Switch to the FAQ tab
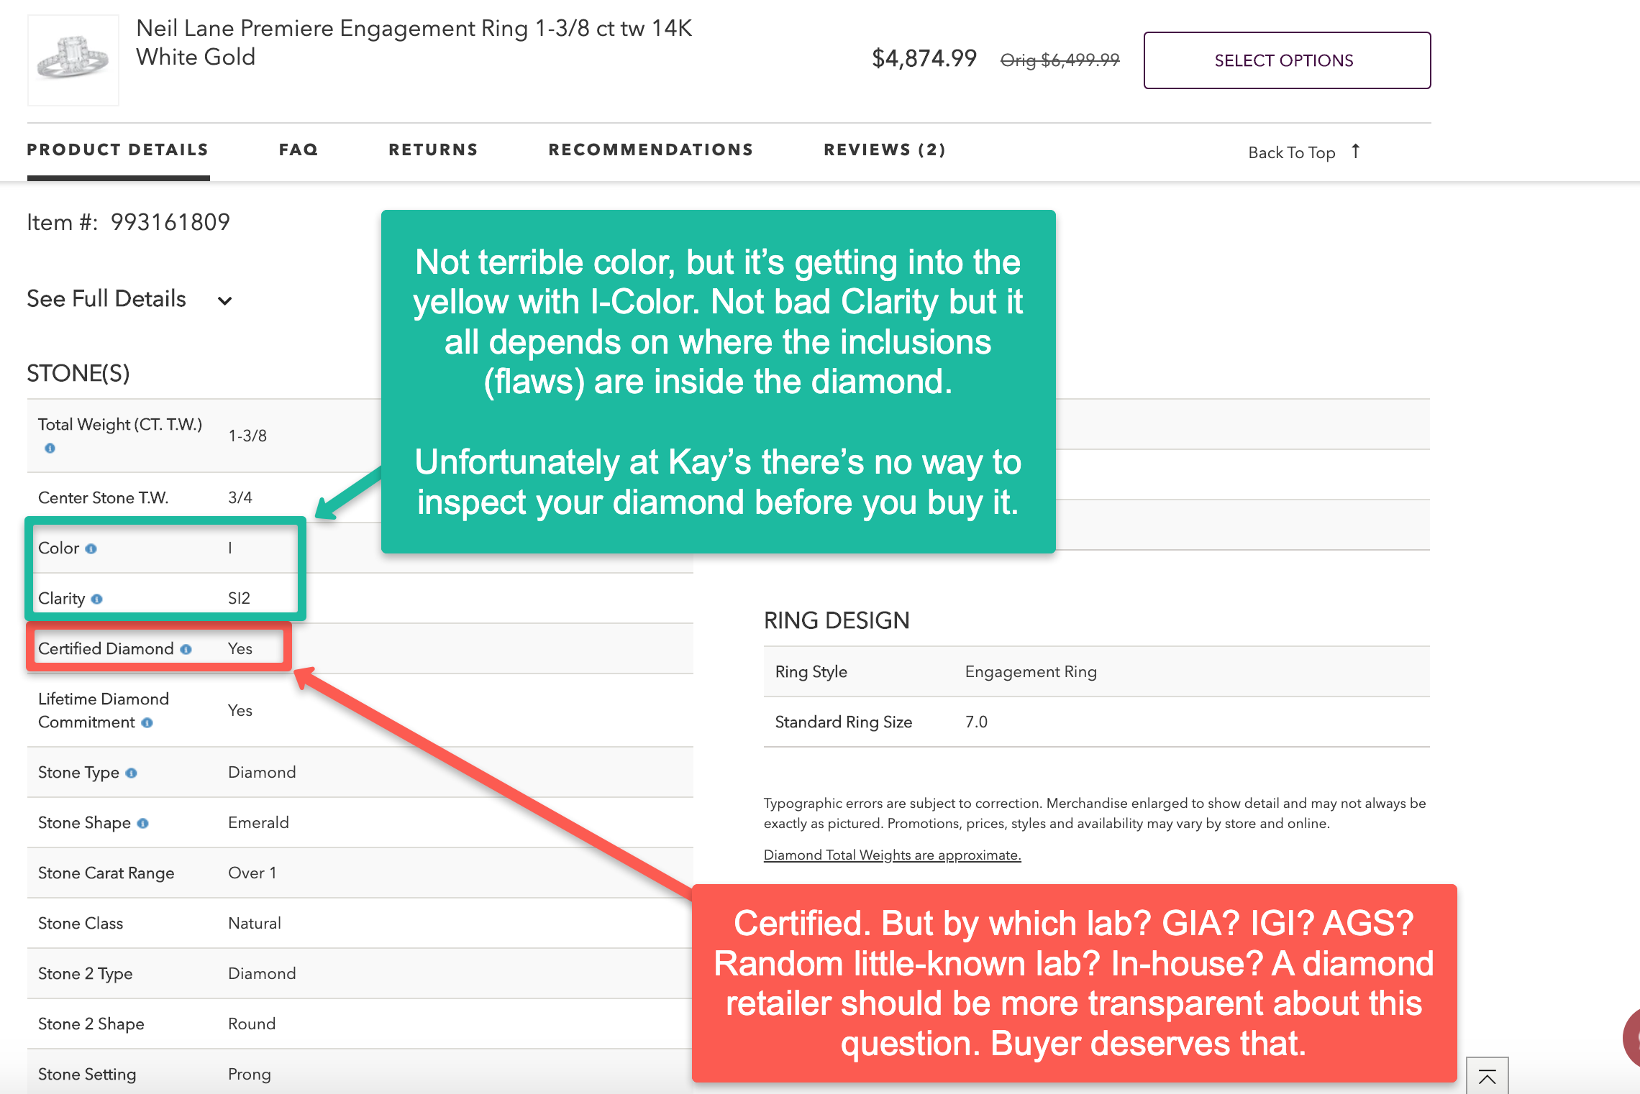The height and width of the screenshot is (1094, 1640). [x=299, y=150]
